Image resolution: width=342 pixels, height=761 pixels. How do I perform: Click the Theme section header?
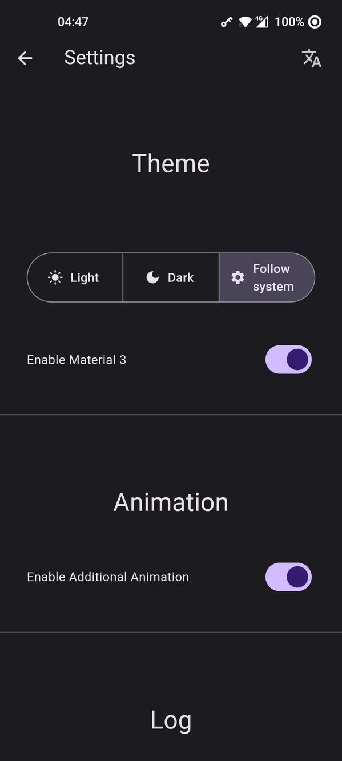point(171,163)
